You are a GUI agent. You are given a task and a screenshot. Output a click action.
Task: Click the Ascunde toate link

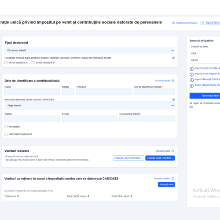pyautogui.click(x=163, y=151)
